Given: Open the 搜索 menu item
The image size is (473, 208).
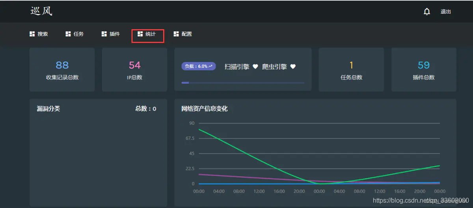Looking at the screenshot, I should point(43,34).
